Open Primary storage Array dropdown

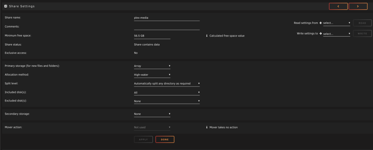[152, 66]
